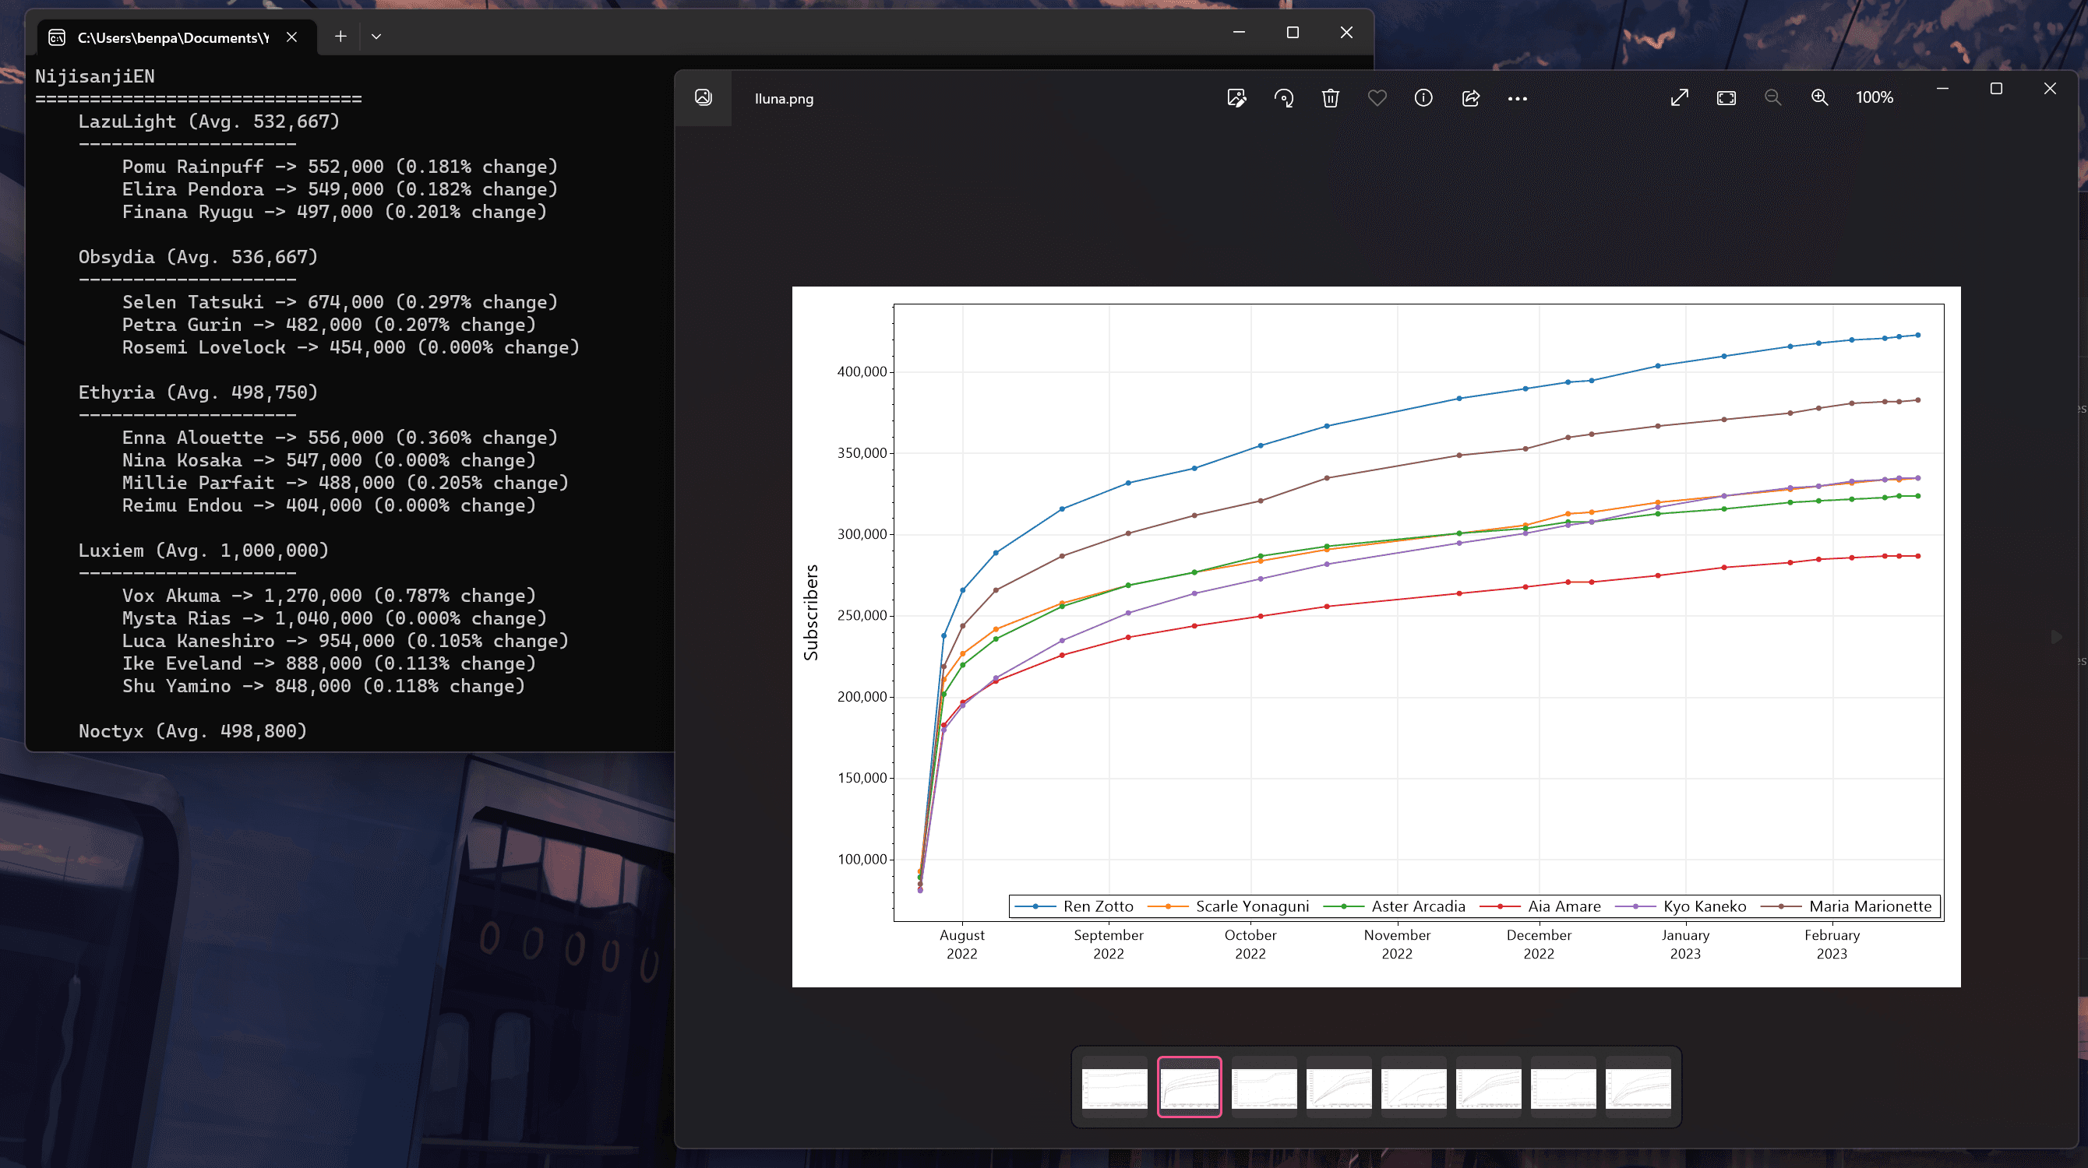Select the fifth filmstrip thumbnail
2088x1168 pixels.
click(1413, 1087)
